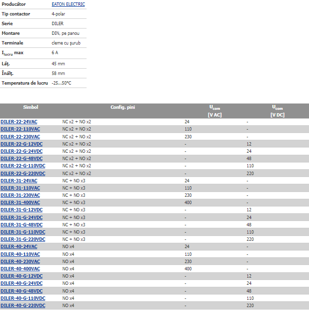Select 'NO x4' in DILER-40-24VAC row
Screen dimensions: 309x310
[68, 247]
